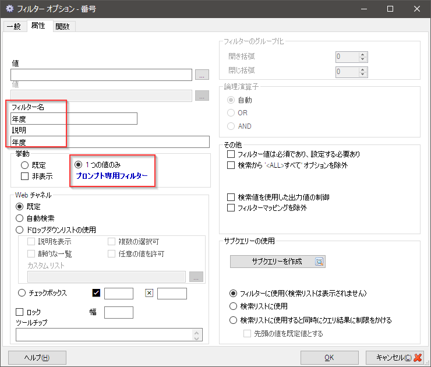Toggle the 非表示 checkbox
431x367 pixels.
[x=24, y=176]
